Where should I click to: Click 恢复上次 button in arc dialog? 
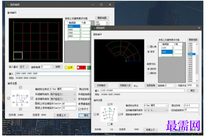pos(150,130)
